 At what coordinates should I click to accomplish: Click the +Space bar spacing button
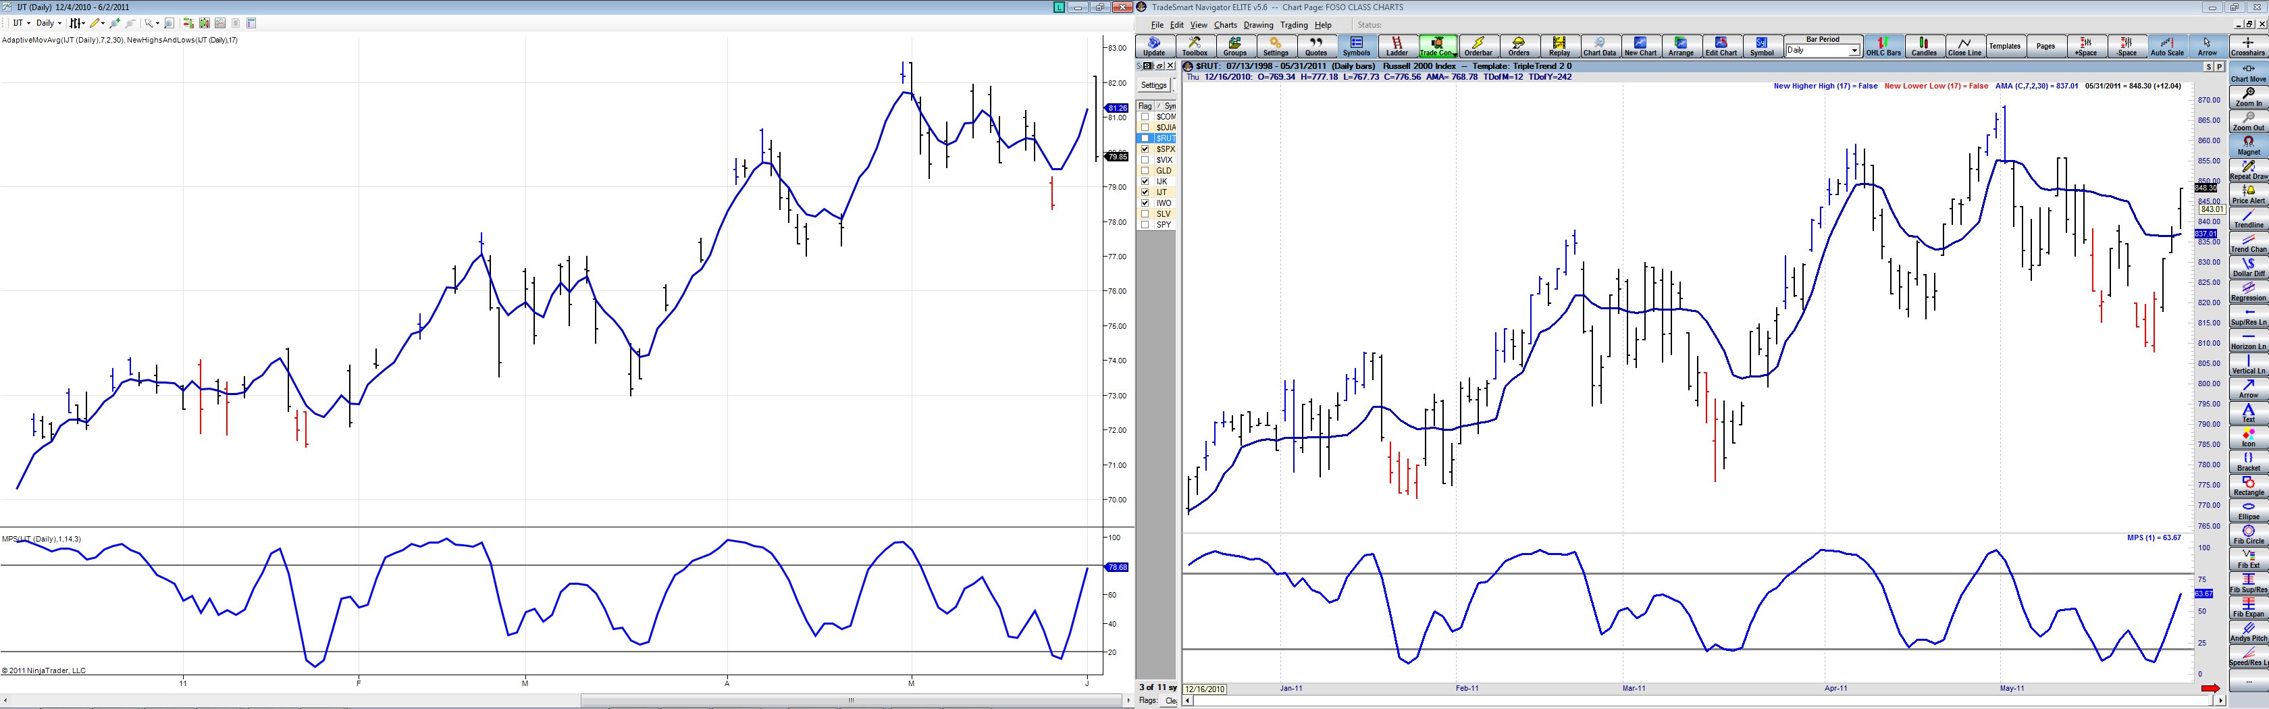point(2086,46)
